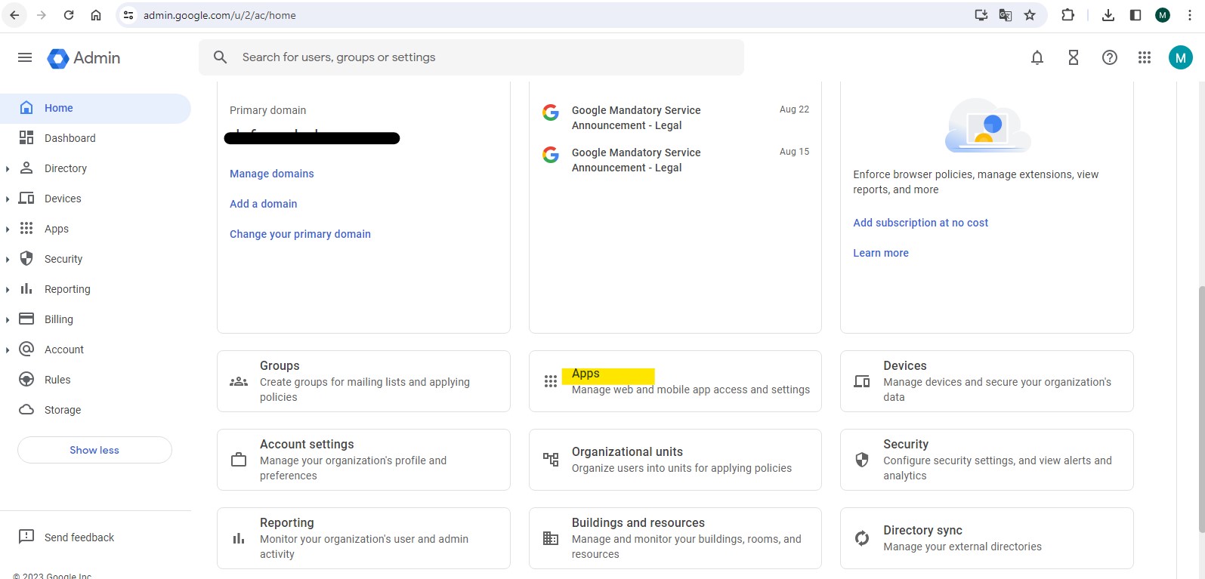Open Dashboard from the sidebar
The height and width of the screenshot is (579, 1205).
(x=95, y=138)
